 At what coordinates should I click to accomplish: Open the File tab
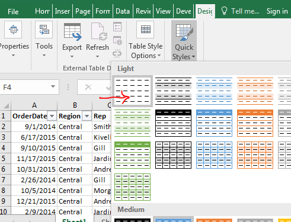click(13, 12)
